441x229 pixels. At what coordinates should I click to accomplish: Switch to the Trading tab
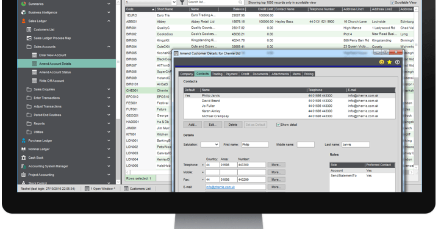pos(217,74)
